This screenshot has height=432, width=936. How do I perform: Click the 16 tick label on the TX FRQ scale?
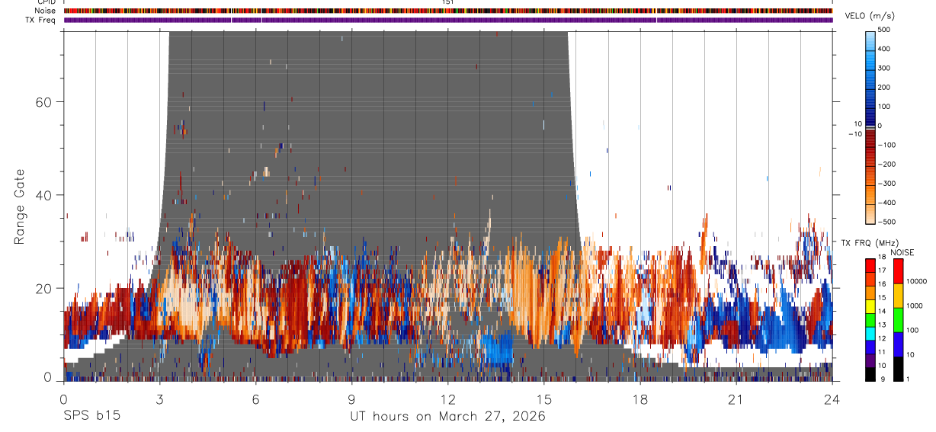(883, 284)
